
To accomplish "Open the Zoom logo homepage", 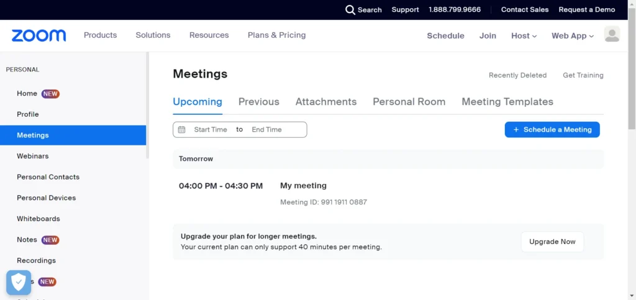I will point(39,35).
